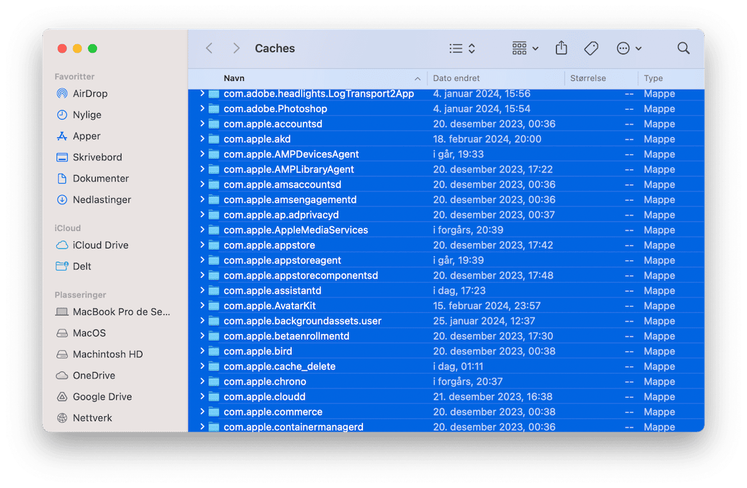Image resolution: width=747 pixels, height=488 pixels.
Task: Expand the com.adobe.Photoshop folder
Action: 202,109
